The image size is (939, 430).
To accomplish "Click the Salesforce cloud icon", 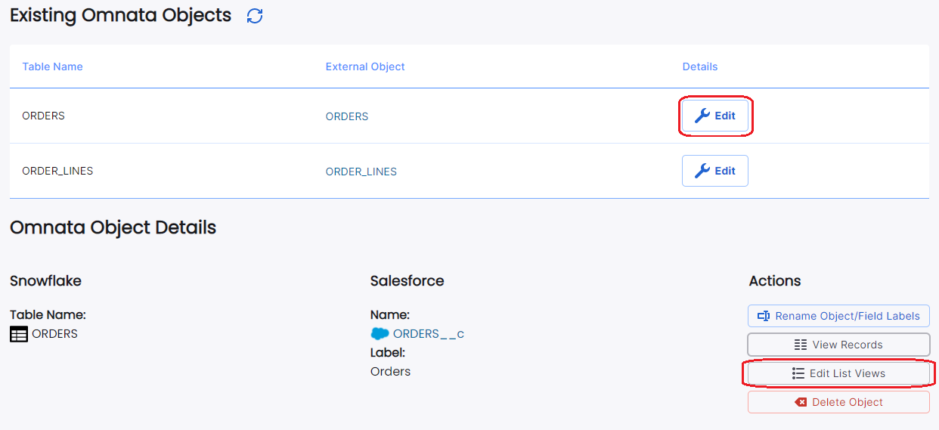I will tap(380, 333).
